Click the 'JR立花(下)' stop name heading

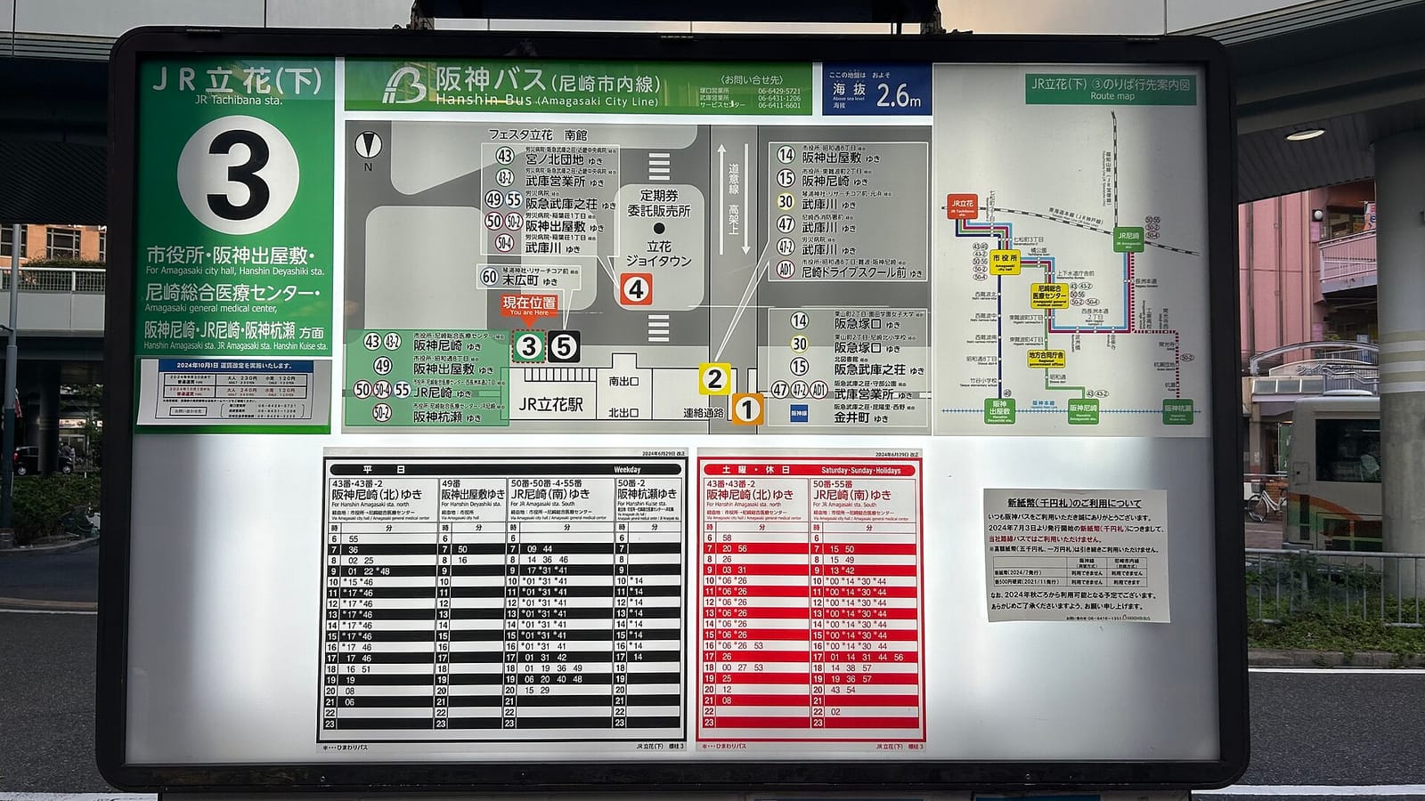pyautogui.click(x=236, y=80)
